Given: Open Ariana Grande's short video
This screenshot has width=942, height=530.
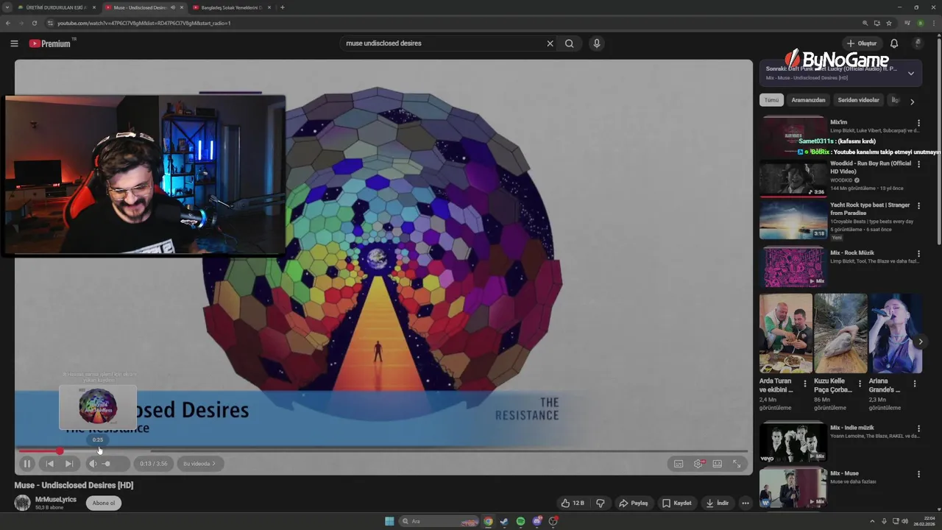Looking at the screenshot, I should coord(896,333).
